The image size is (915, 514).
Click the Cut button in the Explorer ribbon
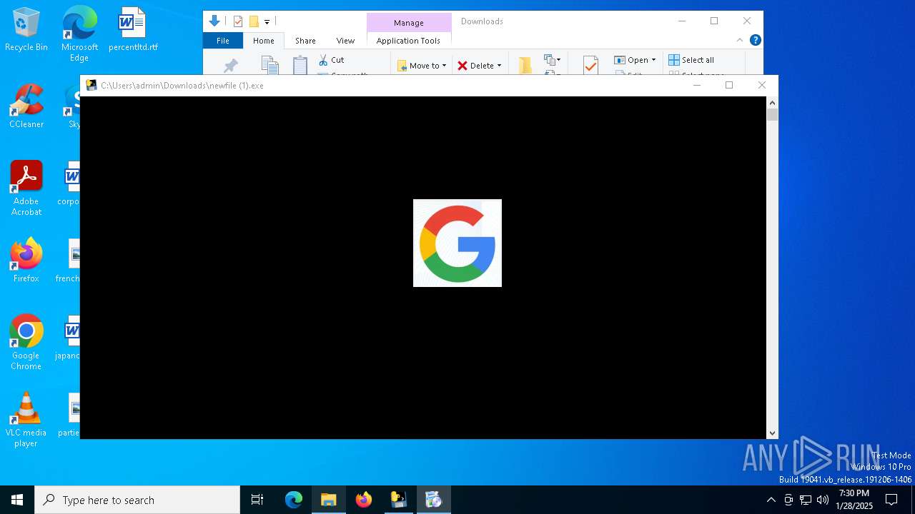(x=332, y=60)
